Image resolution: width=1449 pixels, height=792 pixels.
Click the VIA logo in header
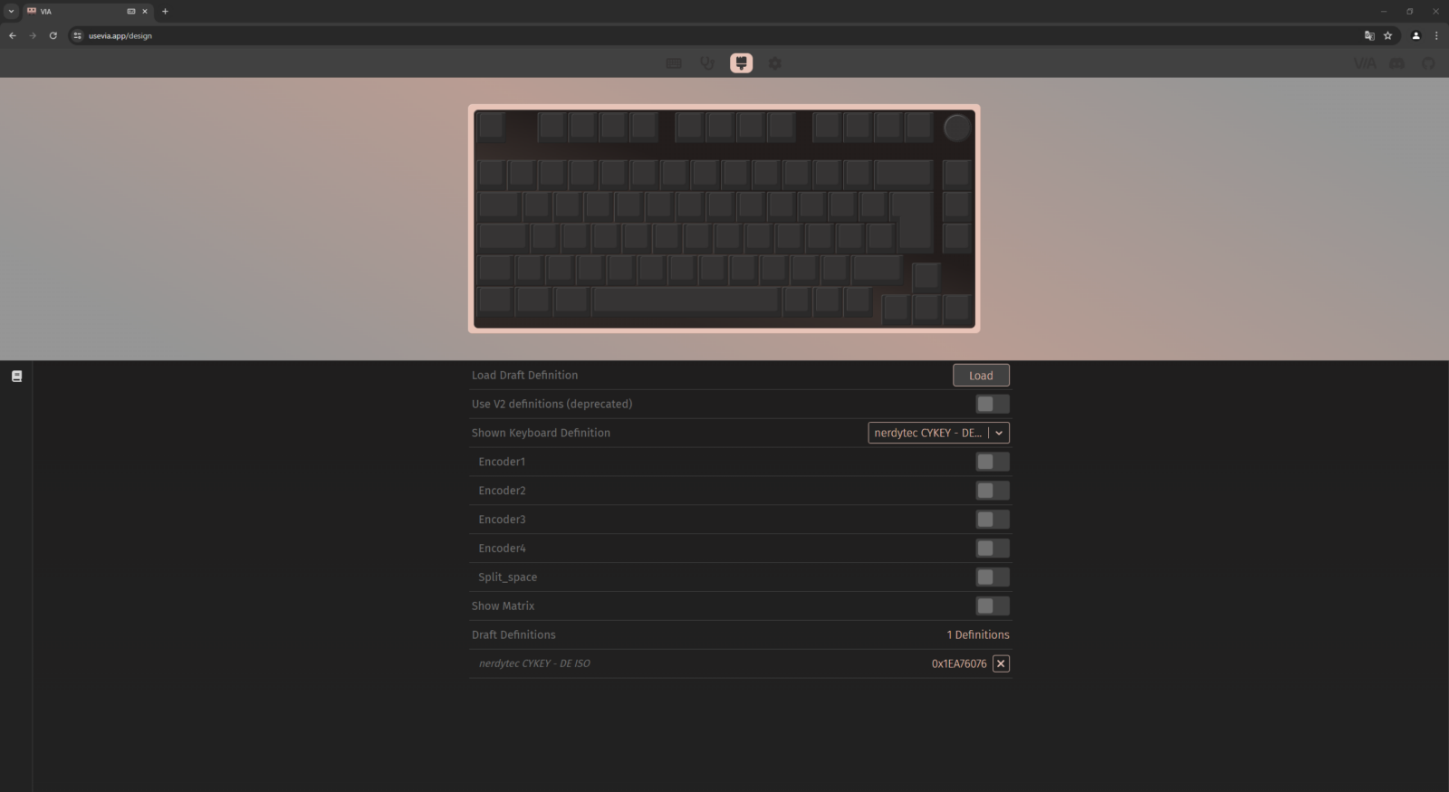(1365, 63)
